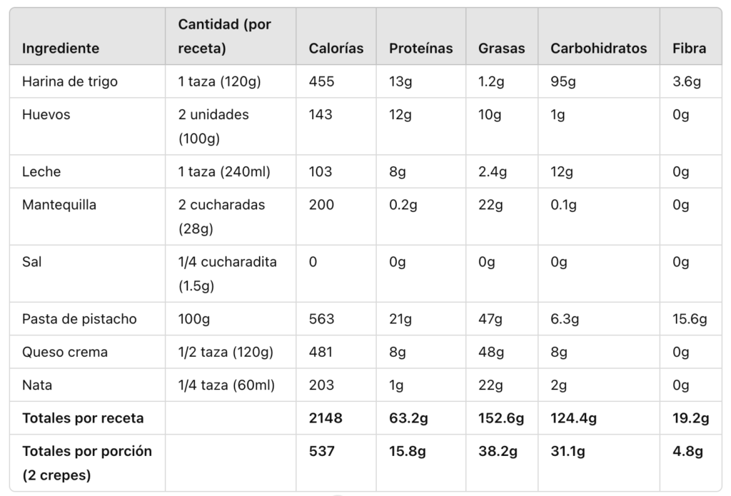
Task: Select the 'Totales por receta' row label
Action: point(83,418)
